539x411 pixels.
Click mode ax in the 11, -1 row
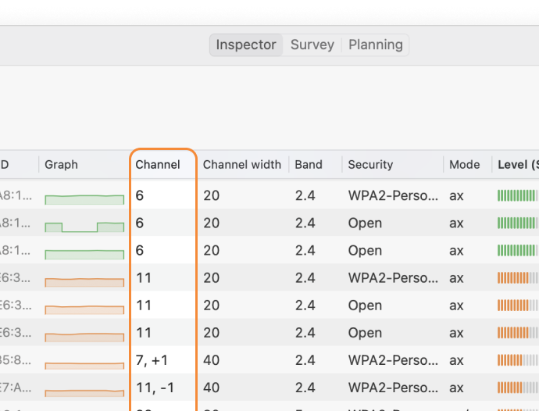click(x=456, y=388)
